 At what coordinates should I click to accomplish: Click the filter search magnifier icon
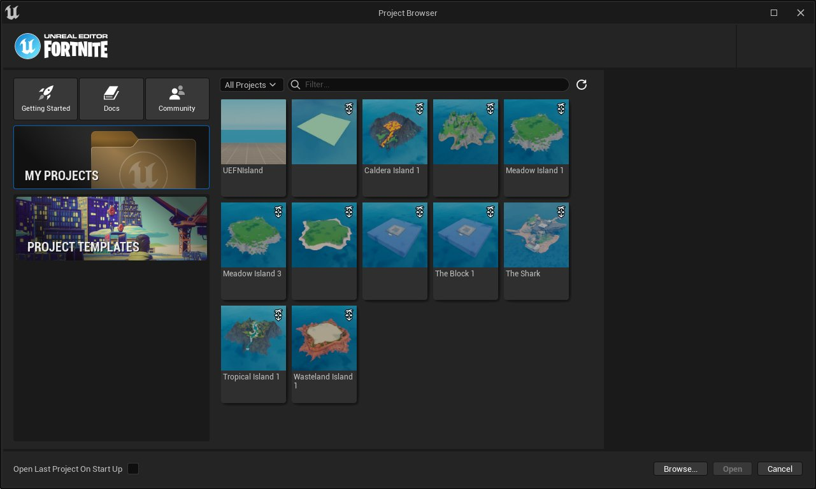(x=296, y=85)
